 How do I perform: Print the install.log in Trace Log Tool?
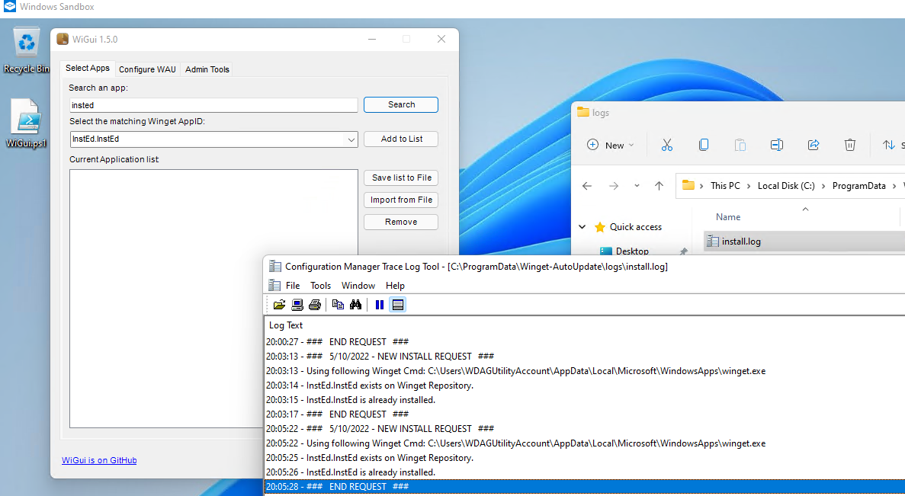pos(314,304)
